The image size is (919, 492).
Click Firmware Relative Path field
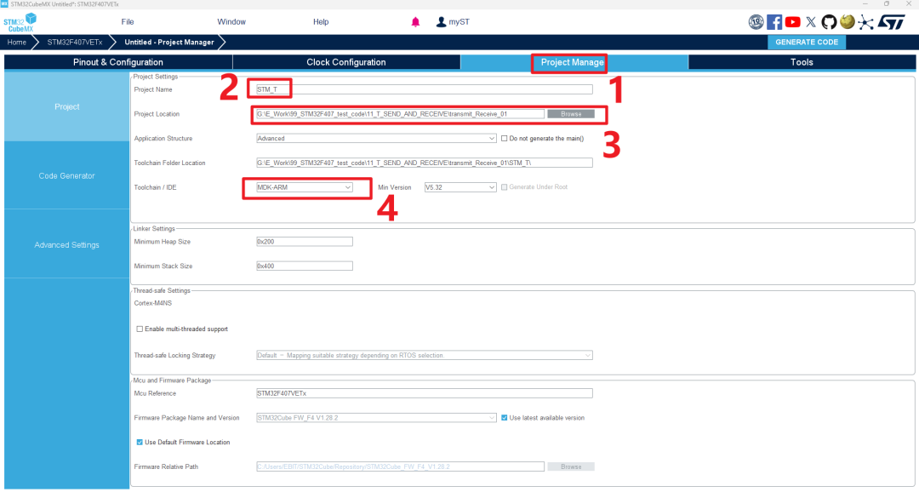click(x=400, y=466)
